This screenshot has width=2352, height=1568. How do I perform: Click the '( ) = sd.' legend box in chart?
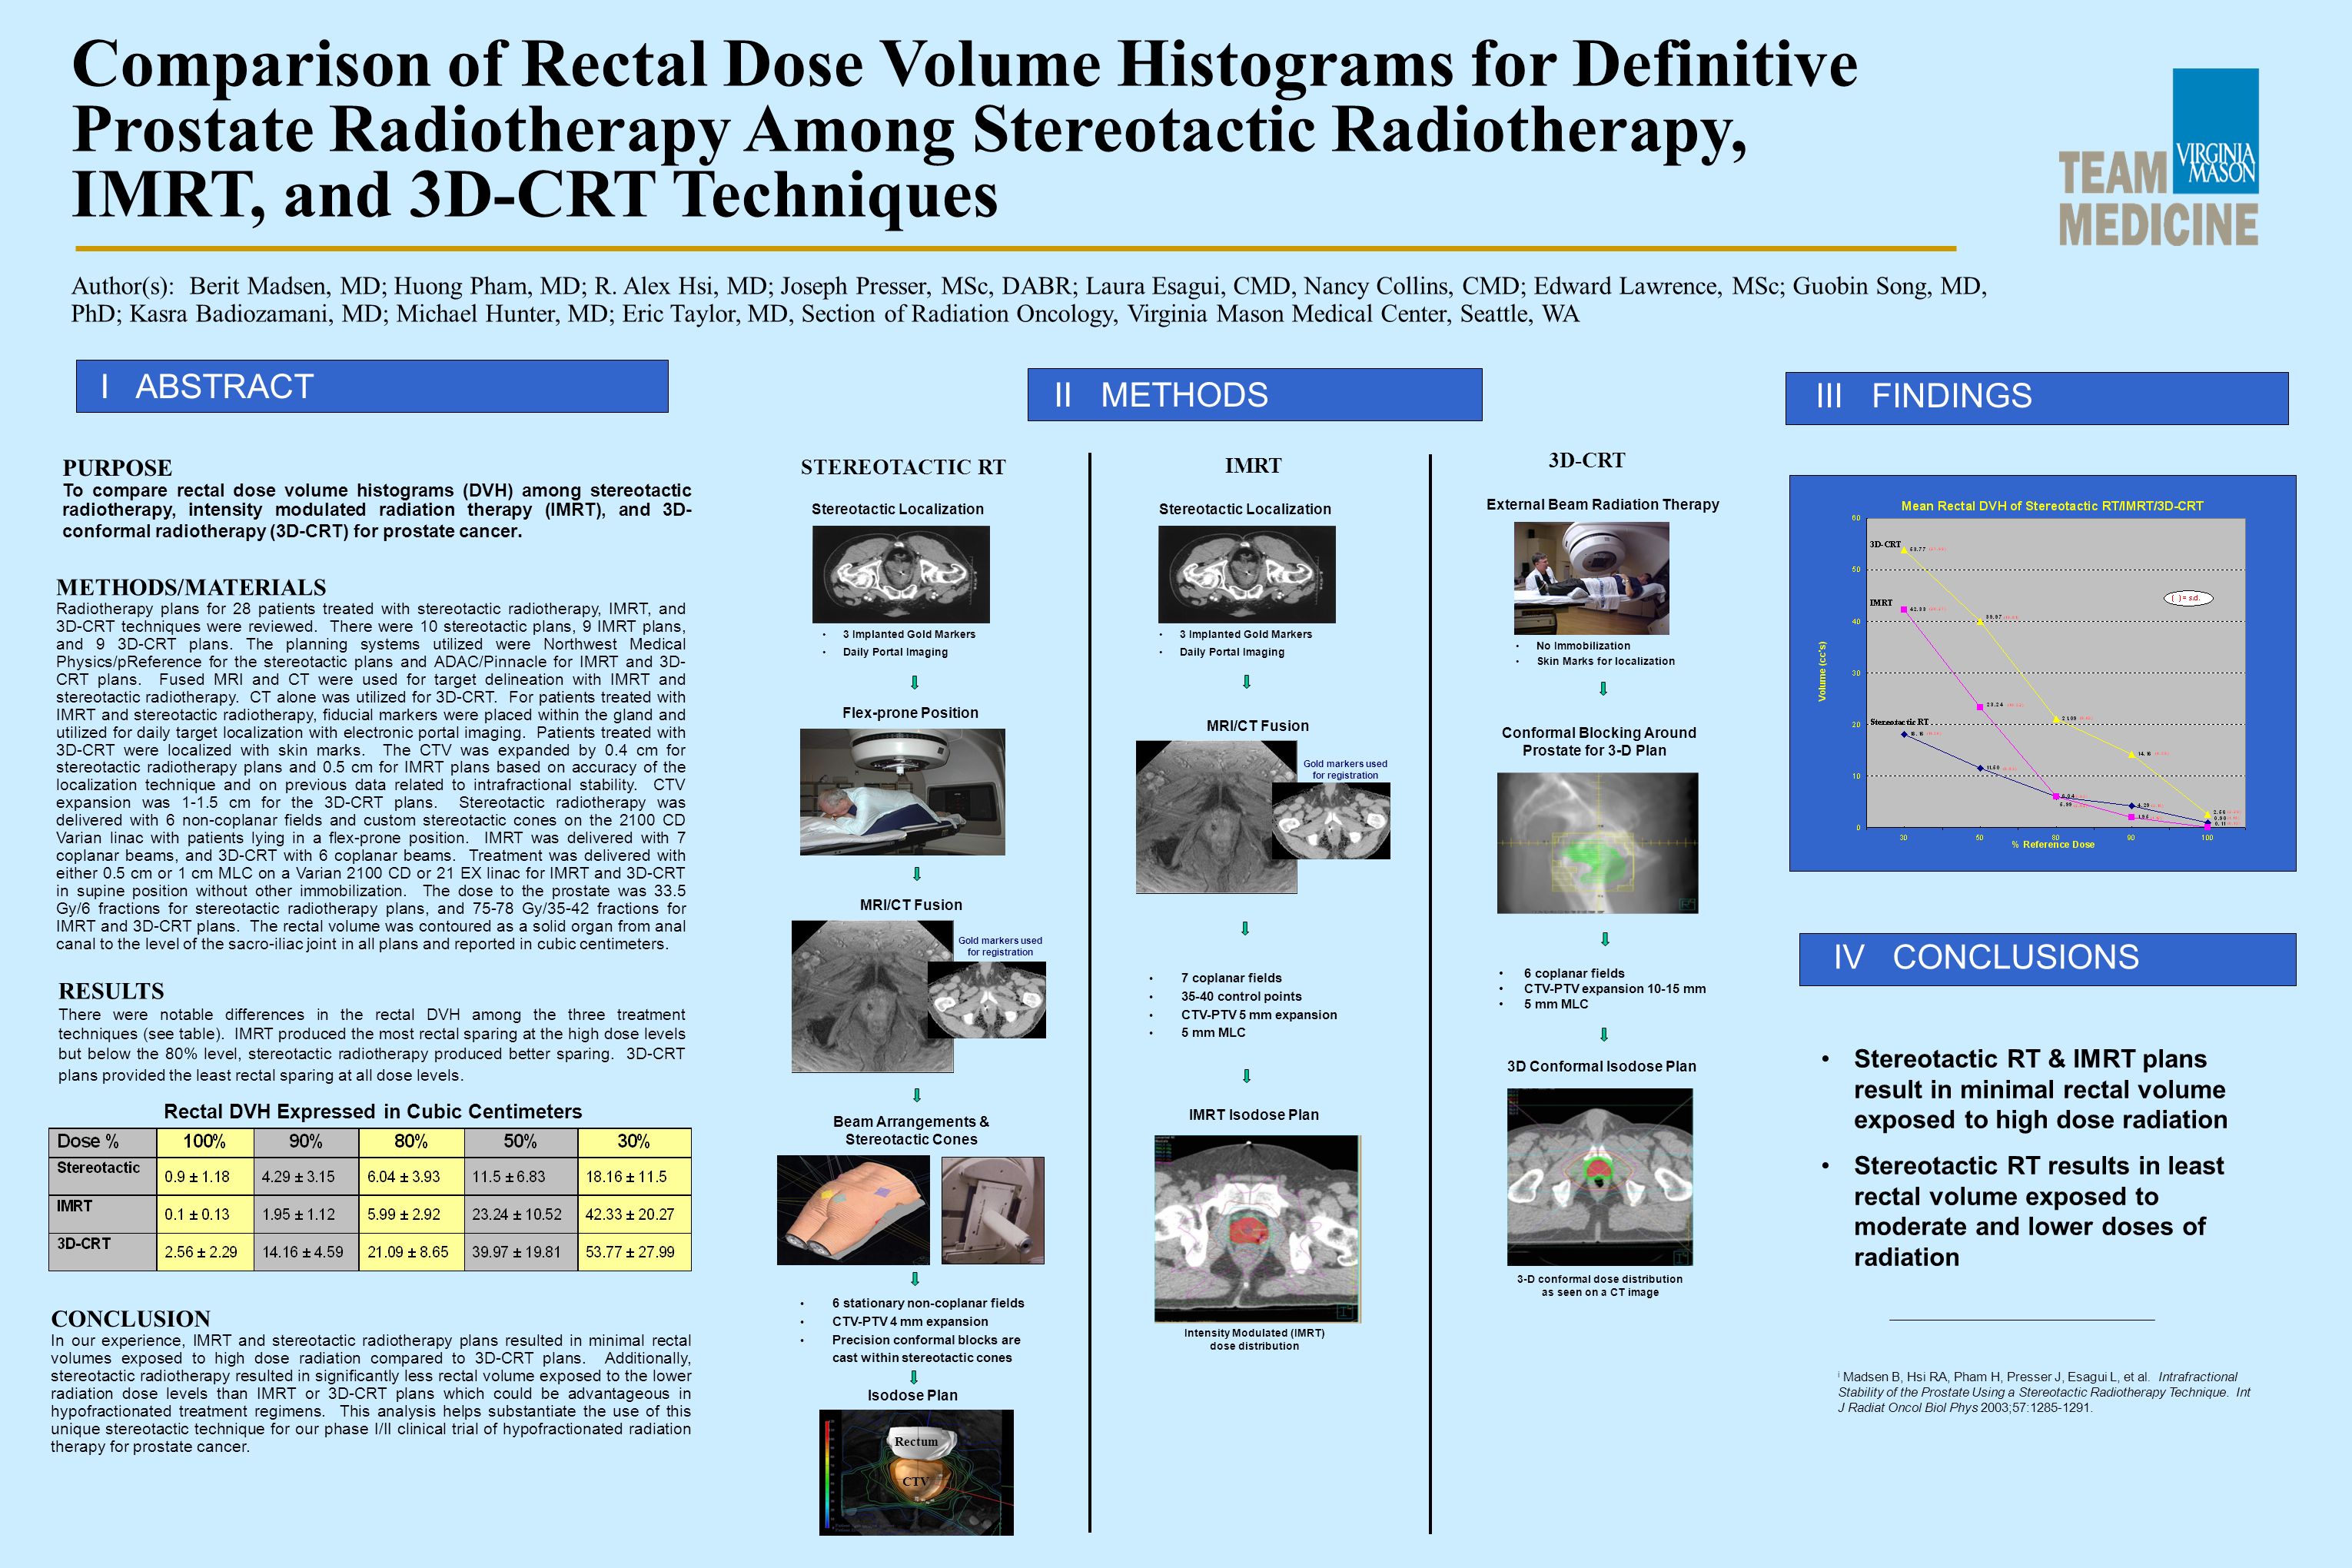coord(2188,598)
